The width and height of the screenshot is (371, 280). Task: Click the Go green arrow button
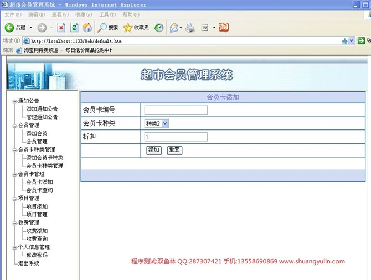tap(361, 41)
